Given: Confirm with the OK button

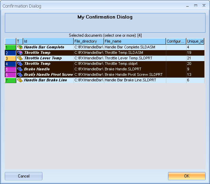Looking at the screenshot, I should pyautogui.click(x=187, y=176).
